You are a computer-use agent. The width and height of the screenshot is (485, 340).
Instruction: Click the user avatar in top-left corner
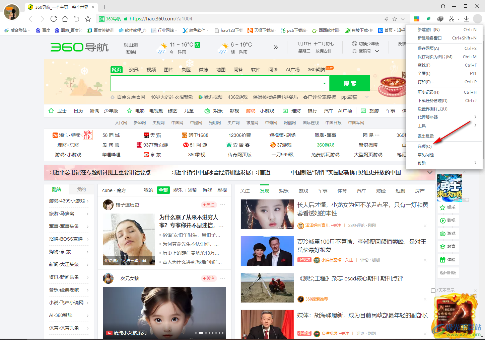12,12
